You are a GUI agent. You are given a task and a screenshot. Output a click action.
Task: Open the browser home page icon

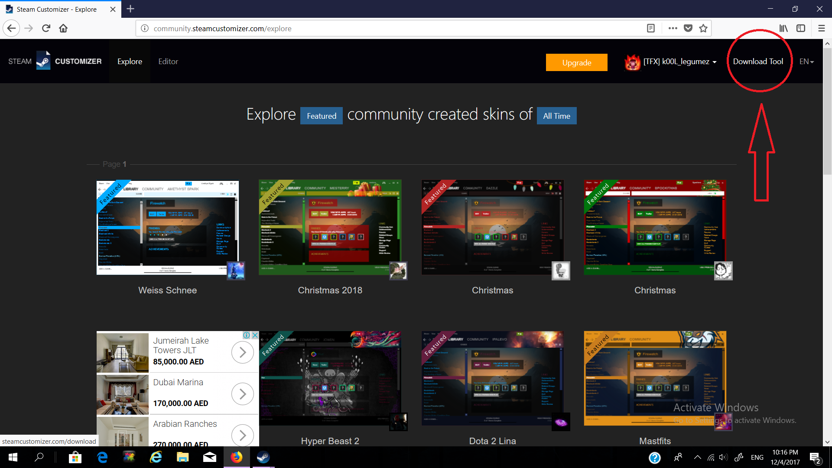63,29
